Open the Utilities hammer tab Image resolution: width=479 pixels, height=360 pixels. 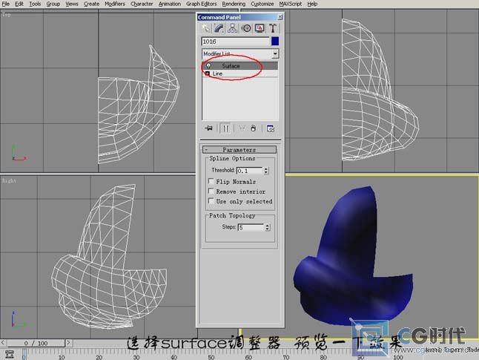[x=272, y=28]
